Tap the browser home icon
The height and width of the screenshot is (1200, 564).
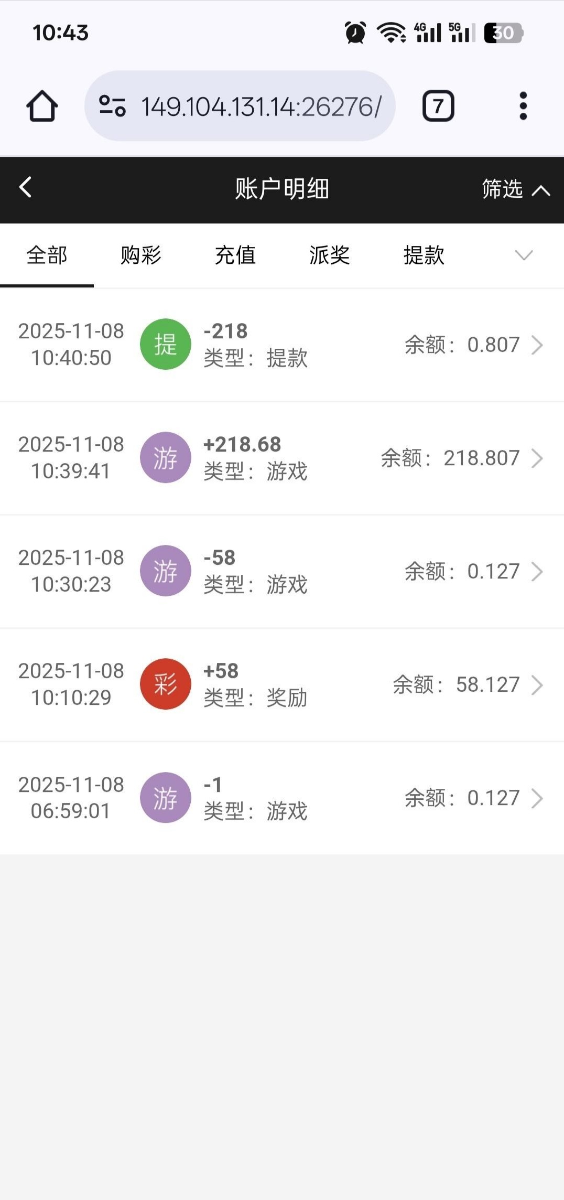point(42,106)
